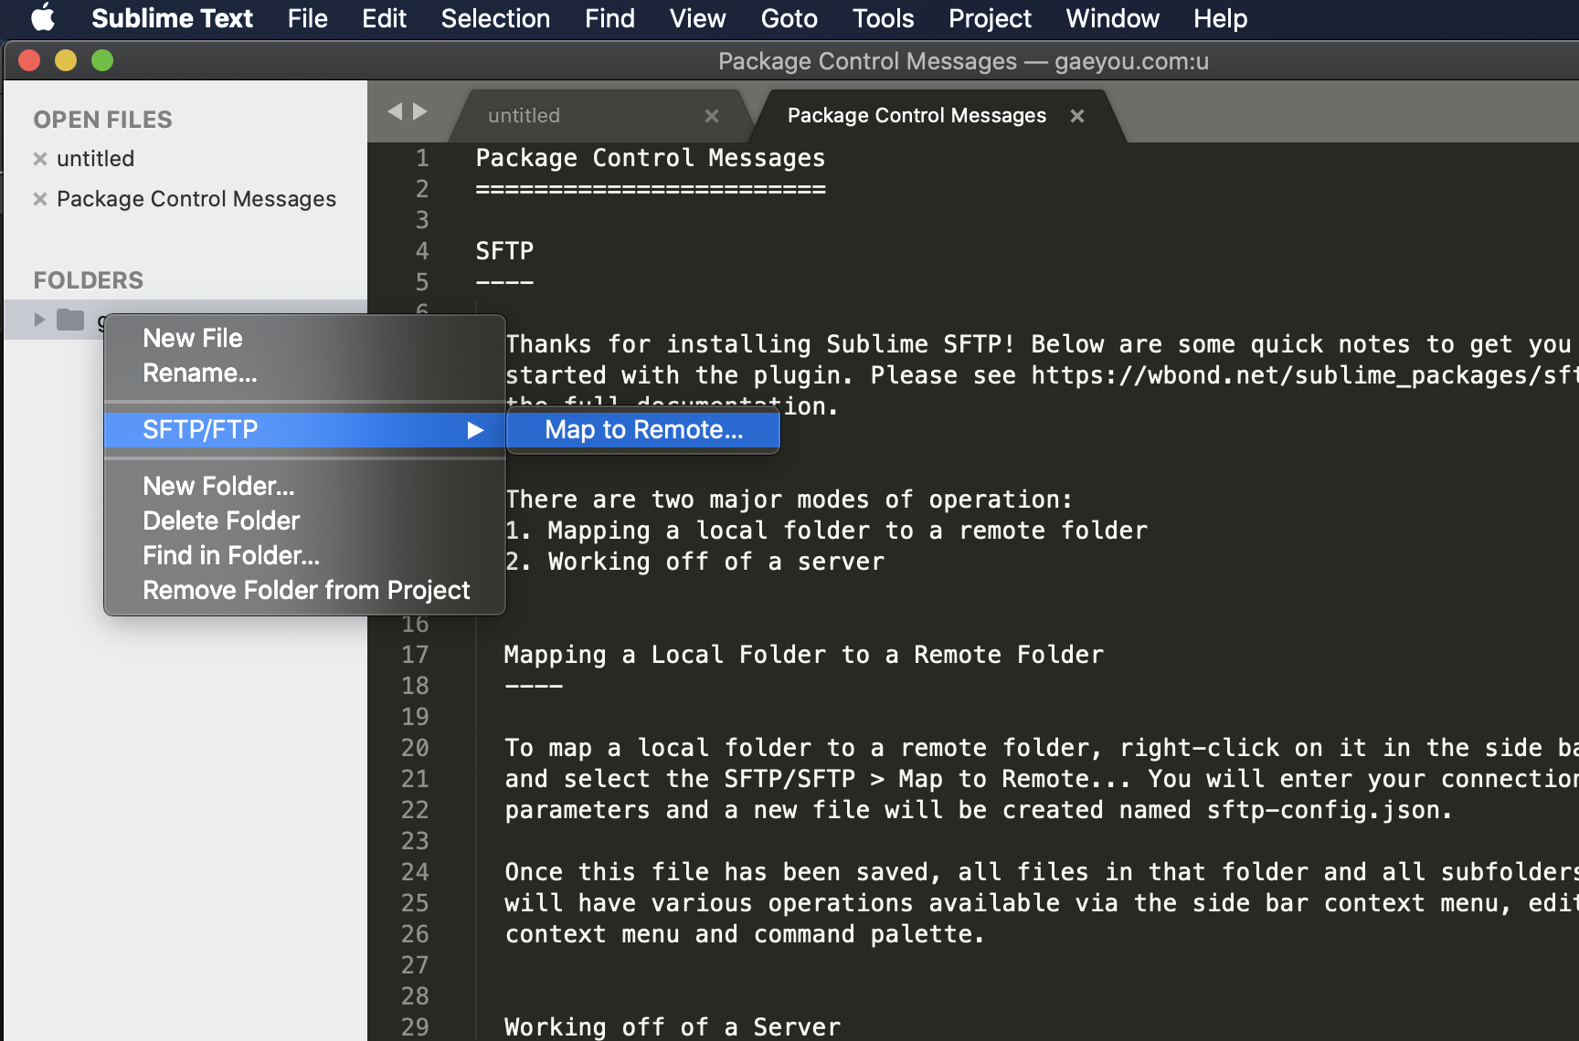Click the green zoom window button

[x=102, y=60]
